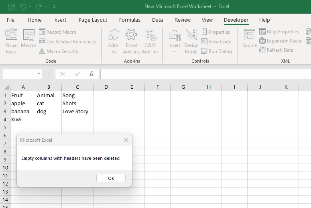This screenshot has width=311, height=208.
Task: Click View Code
Action: (x=216, y=41)
